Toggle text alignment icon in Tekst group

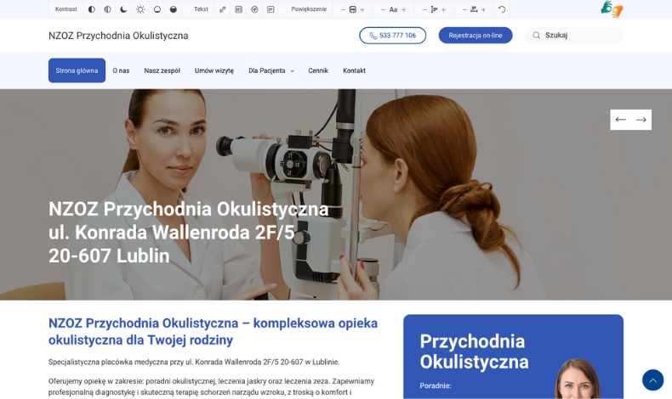tap(271, 9)
